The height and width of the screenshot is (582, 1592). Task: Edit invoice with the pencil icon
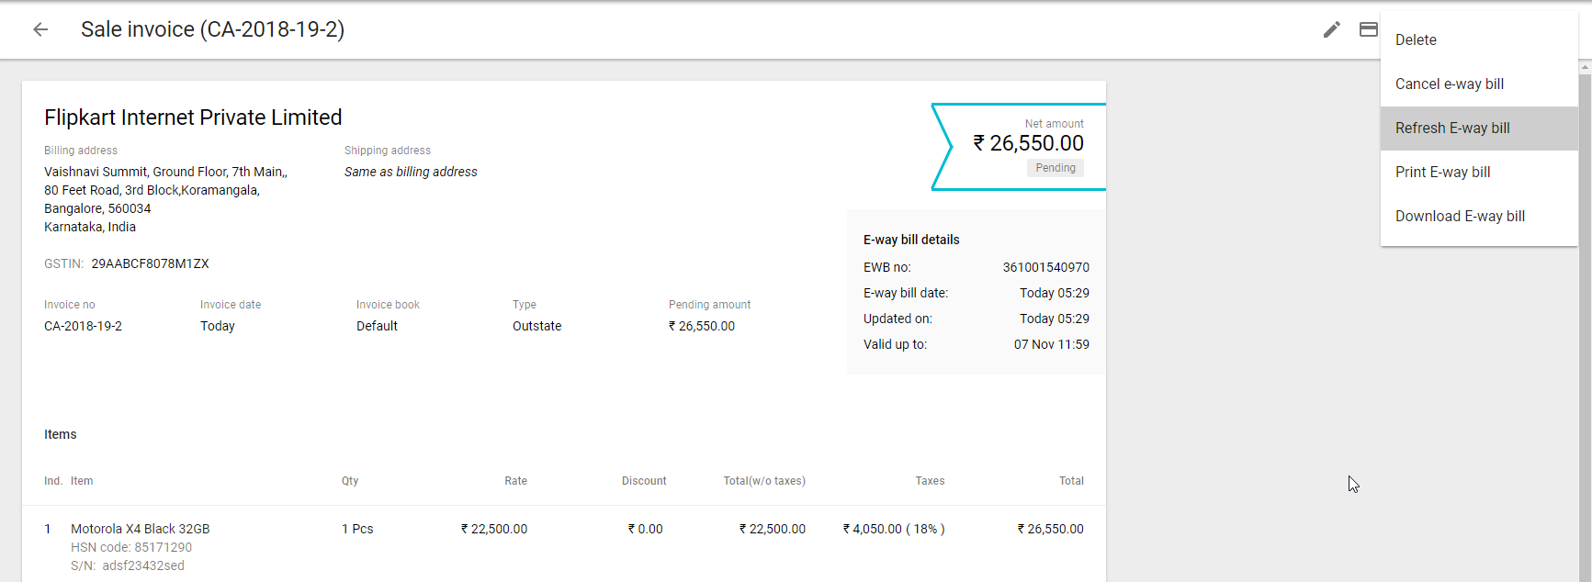tap(1331, 29)
